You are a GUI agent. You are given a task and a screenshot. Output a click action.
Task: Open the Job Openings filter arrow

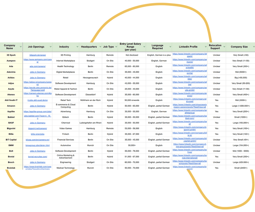50,47
